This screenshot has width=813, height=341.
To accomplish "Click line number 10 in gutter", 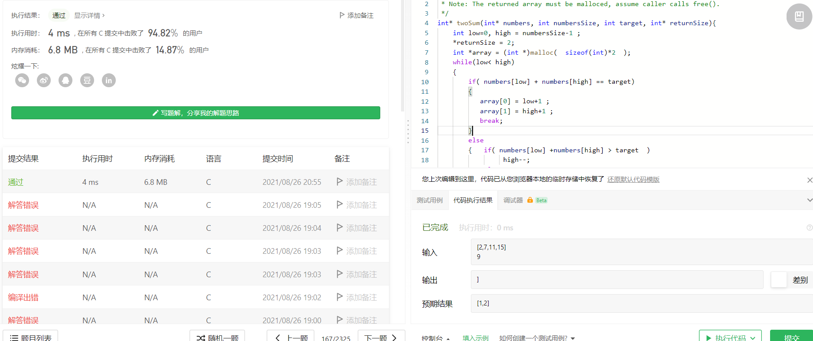I will coord(425,82).
